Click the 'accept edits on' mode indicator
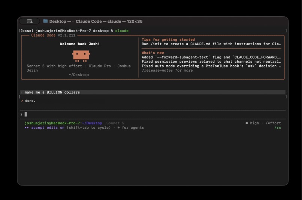This screenshot has width=302, height=200. tap(48, 128)
